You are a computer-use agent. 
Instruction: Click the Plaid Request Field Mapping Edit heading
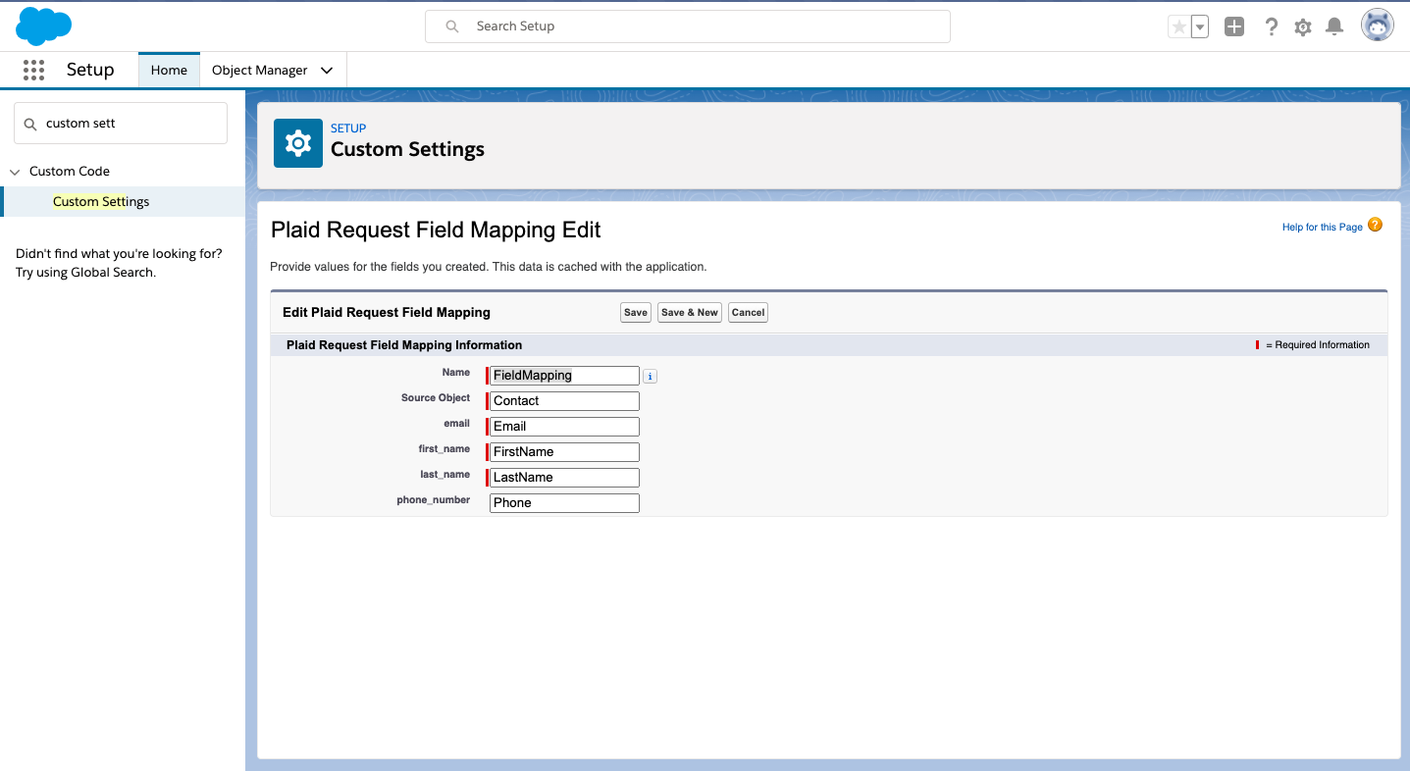pos(436,231)
